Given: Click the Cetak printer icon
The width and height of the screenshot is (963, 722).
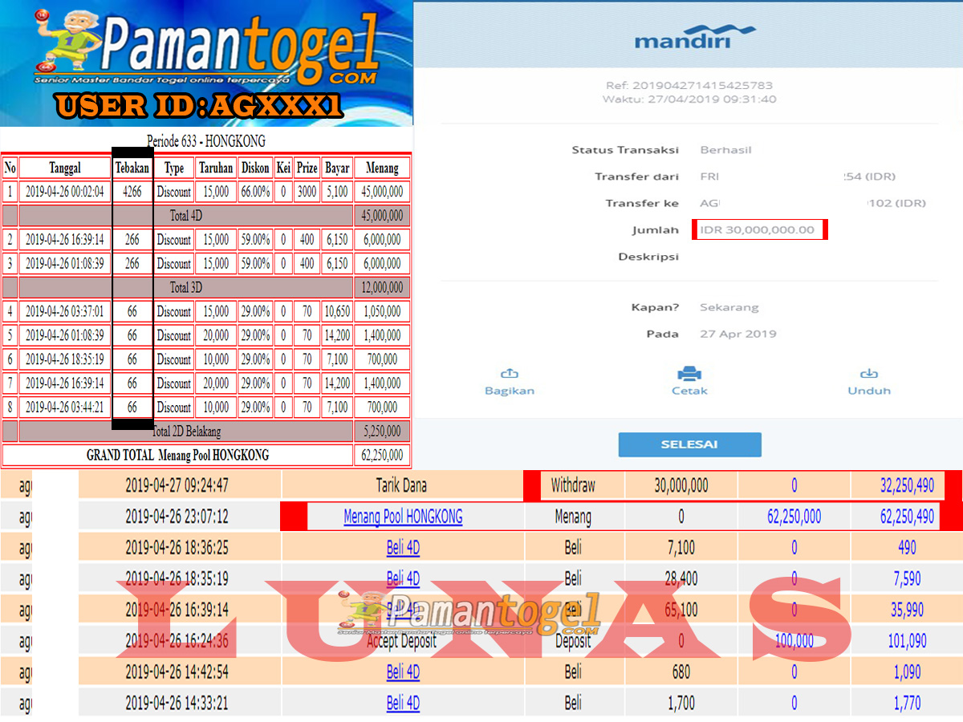Looking at the screenshot, I should (689, 374).
